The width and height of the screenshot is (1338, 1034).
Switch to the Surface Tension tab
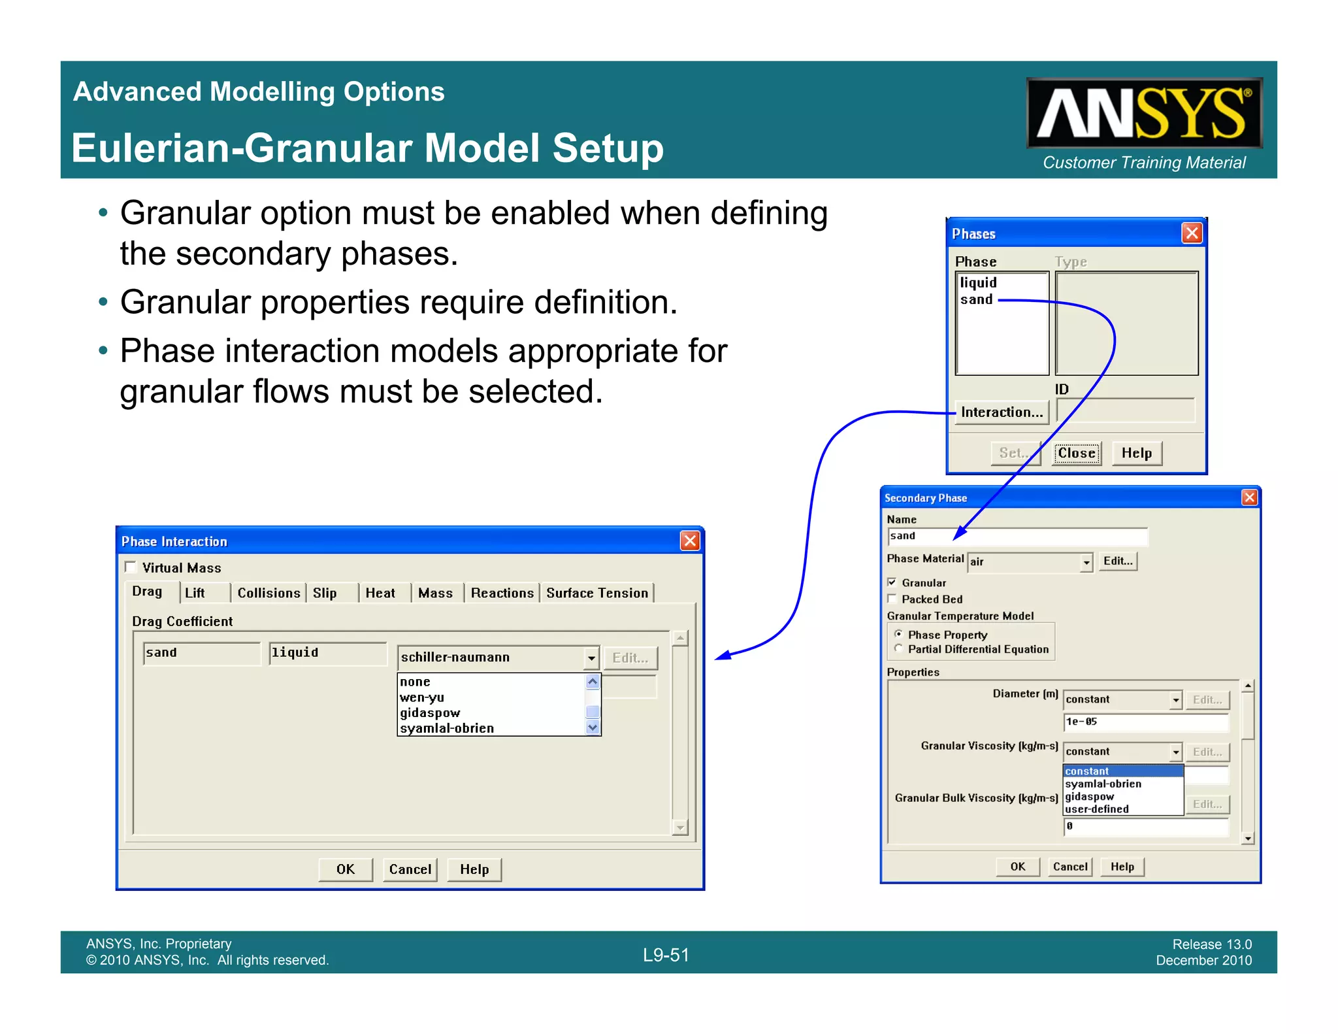(597, 593)
